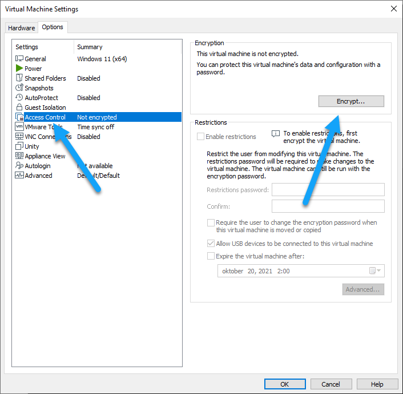Select the Access Control row
Screen dimensions: 403x394
(x=98, y=117)
